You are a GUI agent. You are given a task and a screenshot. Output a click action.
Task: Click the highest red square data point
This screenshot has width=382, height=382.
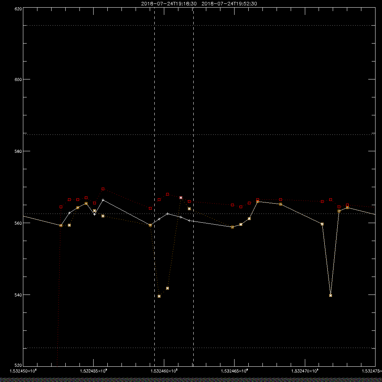pyautogui.click(x=103, y=189)
